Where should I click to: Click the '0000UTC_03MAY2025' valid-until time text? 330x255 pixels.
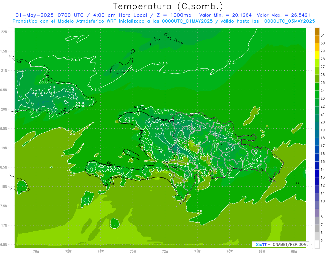coord(289,21)
